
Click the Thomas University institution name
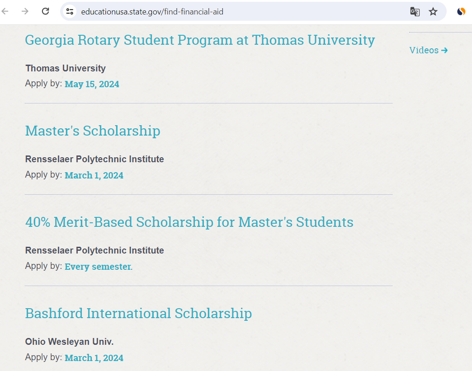(x=66, y=68)
